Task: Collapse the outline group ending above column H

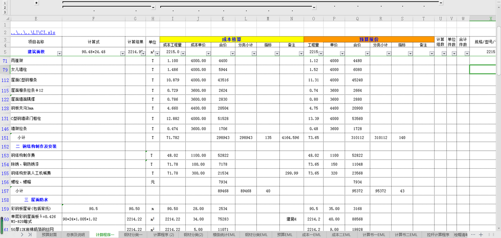Action: [x=153, y=8]
